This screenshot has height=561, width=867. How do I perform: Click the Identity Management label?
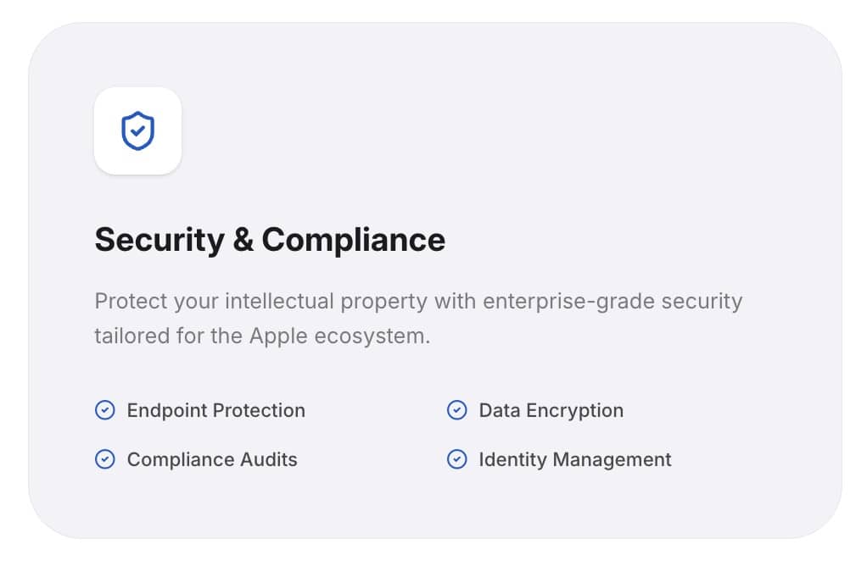click(x=574, y=459)
